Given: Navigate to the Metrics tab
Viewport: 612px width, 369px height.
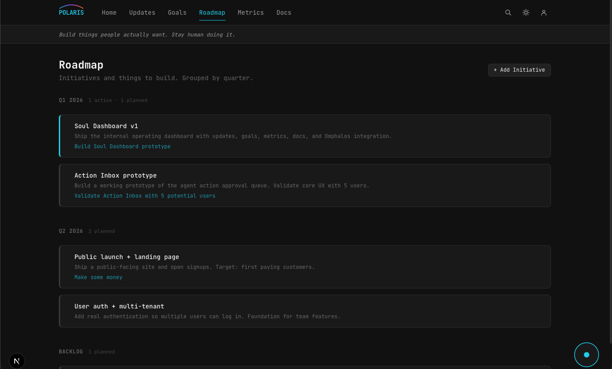Looking at the screenshot, I should coord(251,12).
